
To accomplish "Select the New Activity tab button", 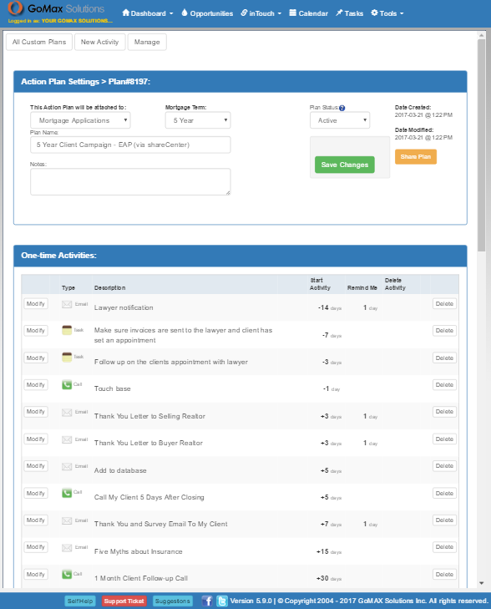I will tap(99, 42).
